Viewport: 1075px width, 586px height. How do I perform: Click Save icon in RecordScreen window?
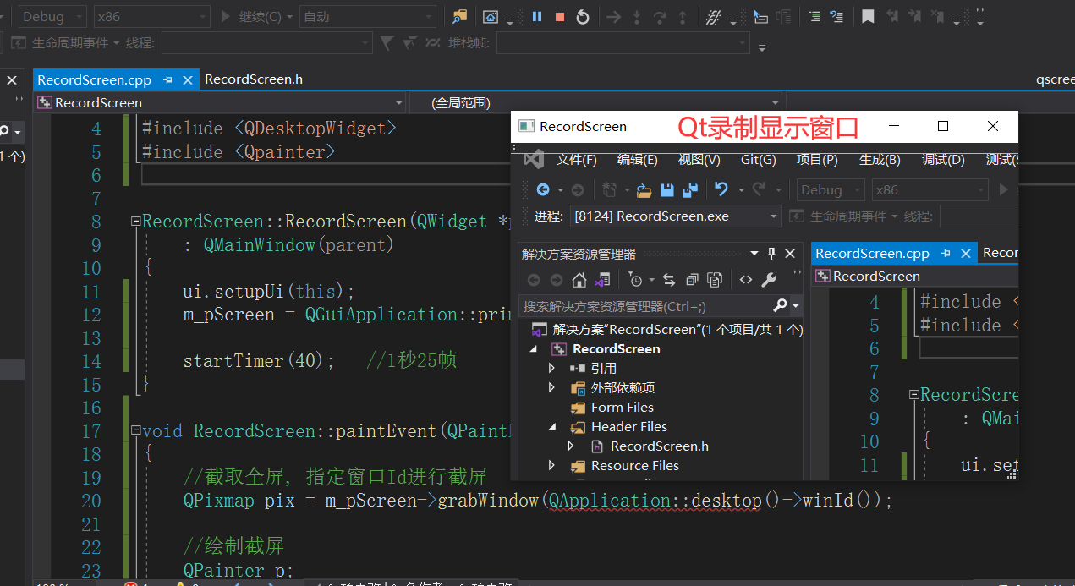coord(666,189)
